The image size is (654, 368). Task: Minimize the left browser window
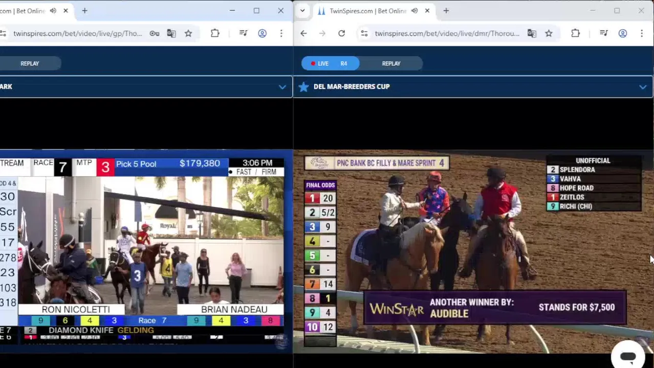[x=232, y=11]
